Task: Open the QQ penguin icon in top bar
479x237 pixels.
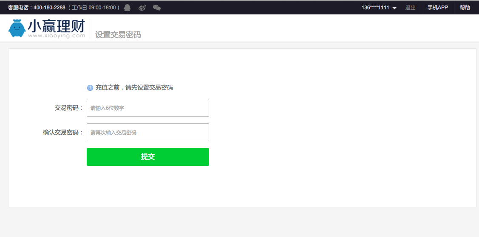Action: coord(127,8)
